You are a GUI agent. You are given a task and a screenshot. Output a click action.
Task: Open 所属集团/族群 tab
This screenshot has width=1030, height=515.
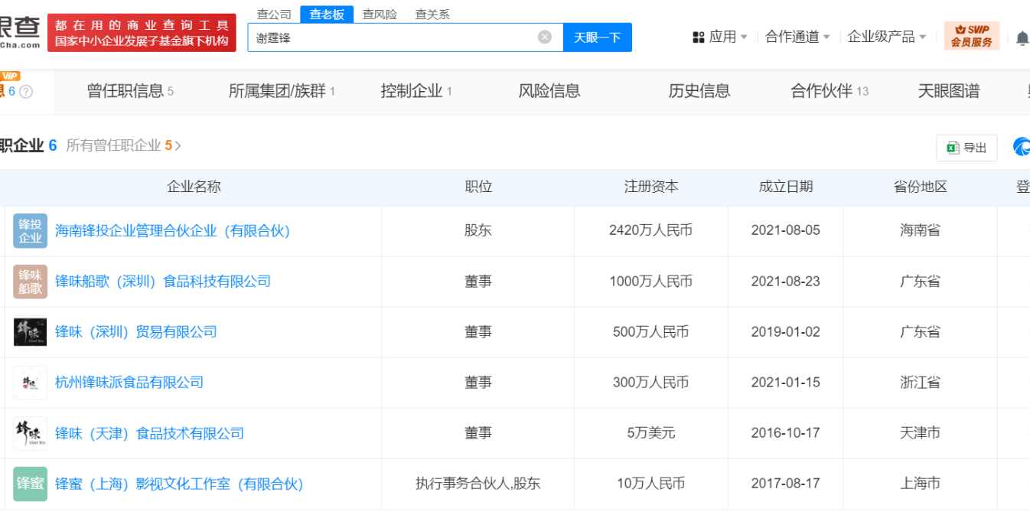282,91
